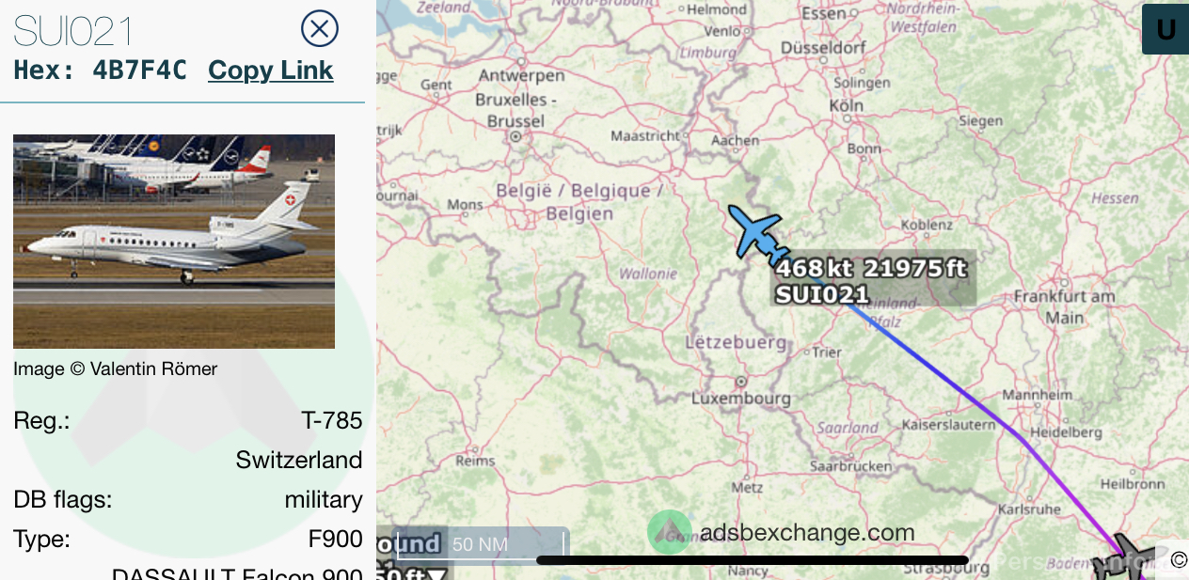Open map copyright attribution icon
Image resolution: width=1189 pixels, height=580 pixels.
pyautogui.click(x=1179, y=561)
